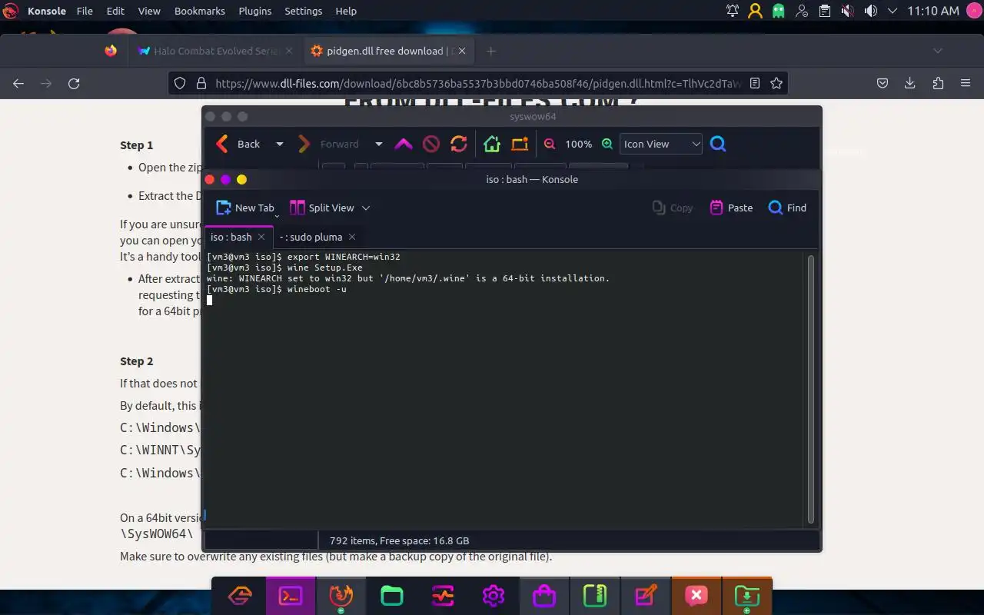The image size is (984, 615).
Task: Open the text editor dock icon
Action: click(x=646, y=596)
